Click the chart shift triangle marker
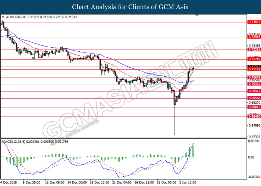The image size is (261, 186). [197, 15]
